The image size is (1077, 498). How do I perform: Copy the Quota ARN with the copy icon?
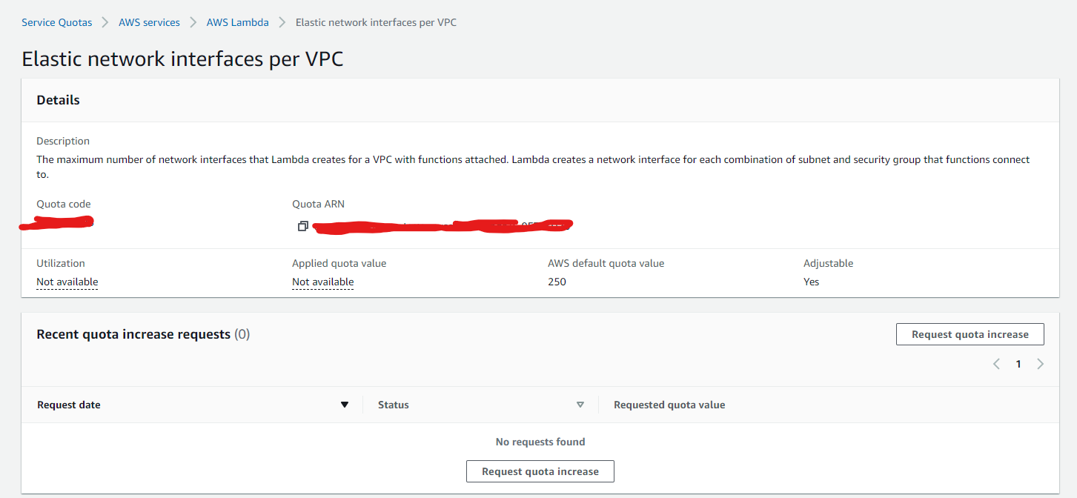pyautogui.click(x=302, y=226)
